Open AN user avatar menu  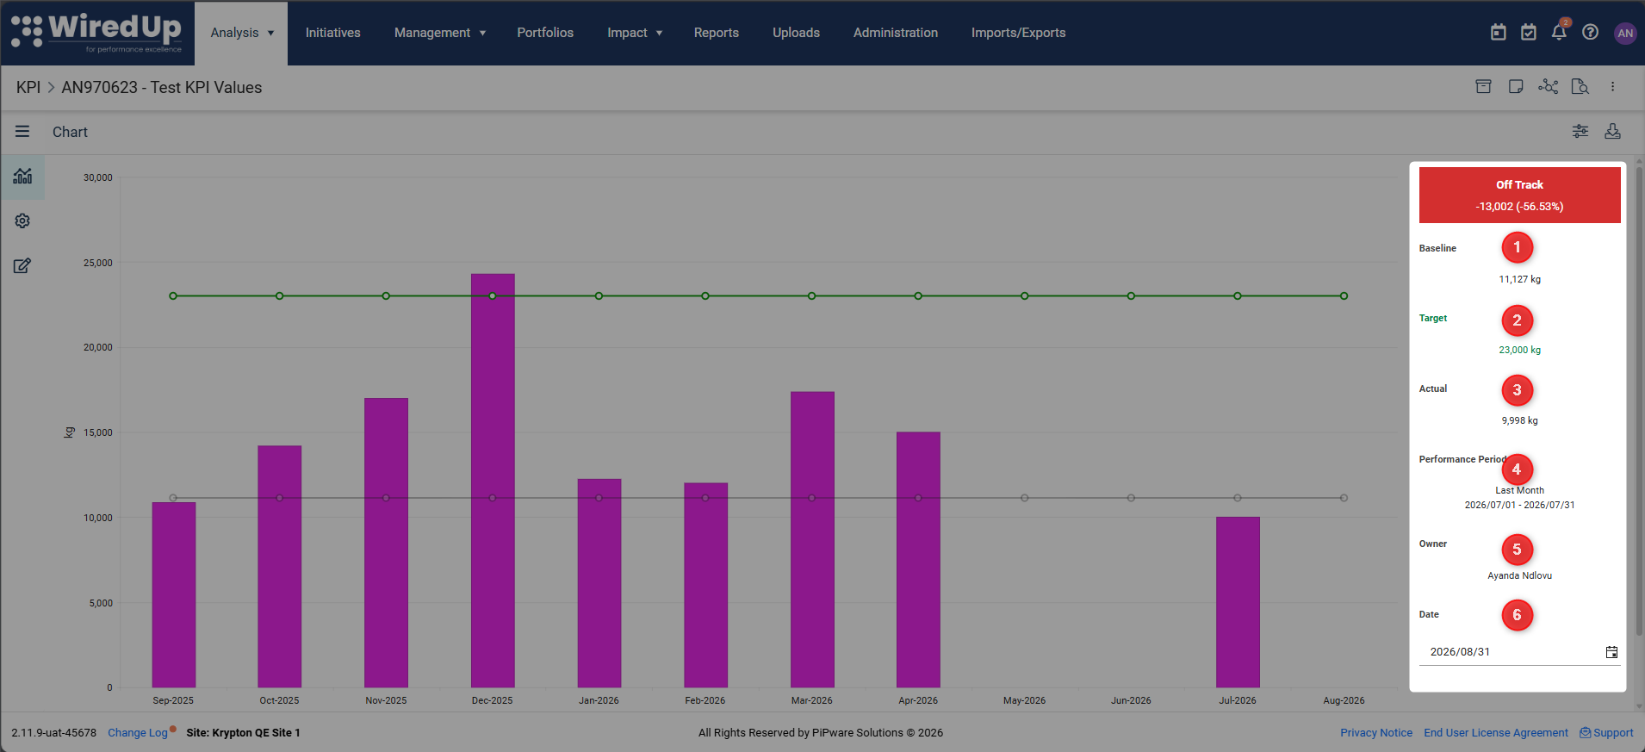pyautogui.click(x=1625, y=33)
